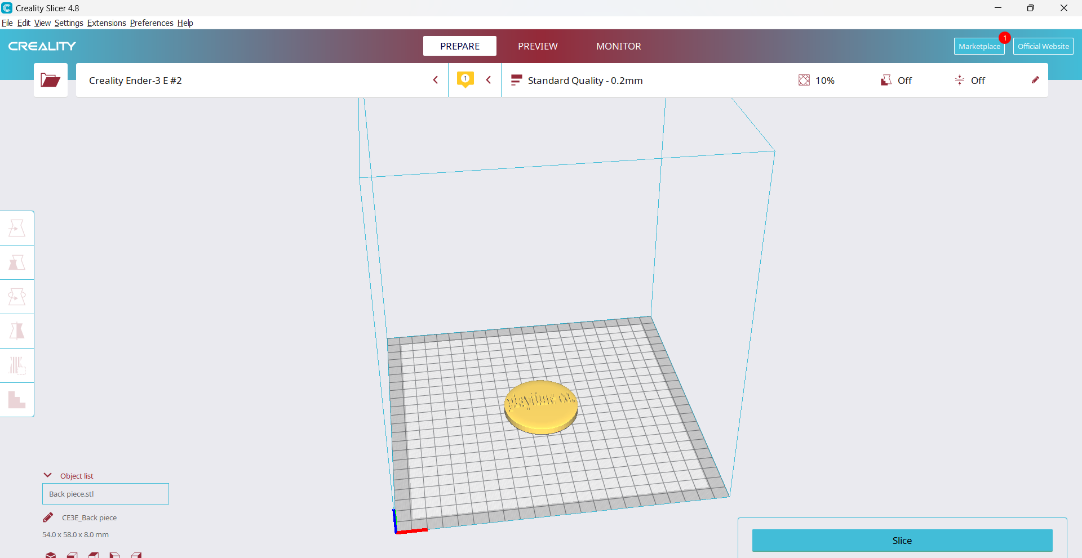Open the Marketplace button
This screenshot has width=1082, height=558.
(979, 46)
